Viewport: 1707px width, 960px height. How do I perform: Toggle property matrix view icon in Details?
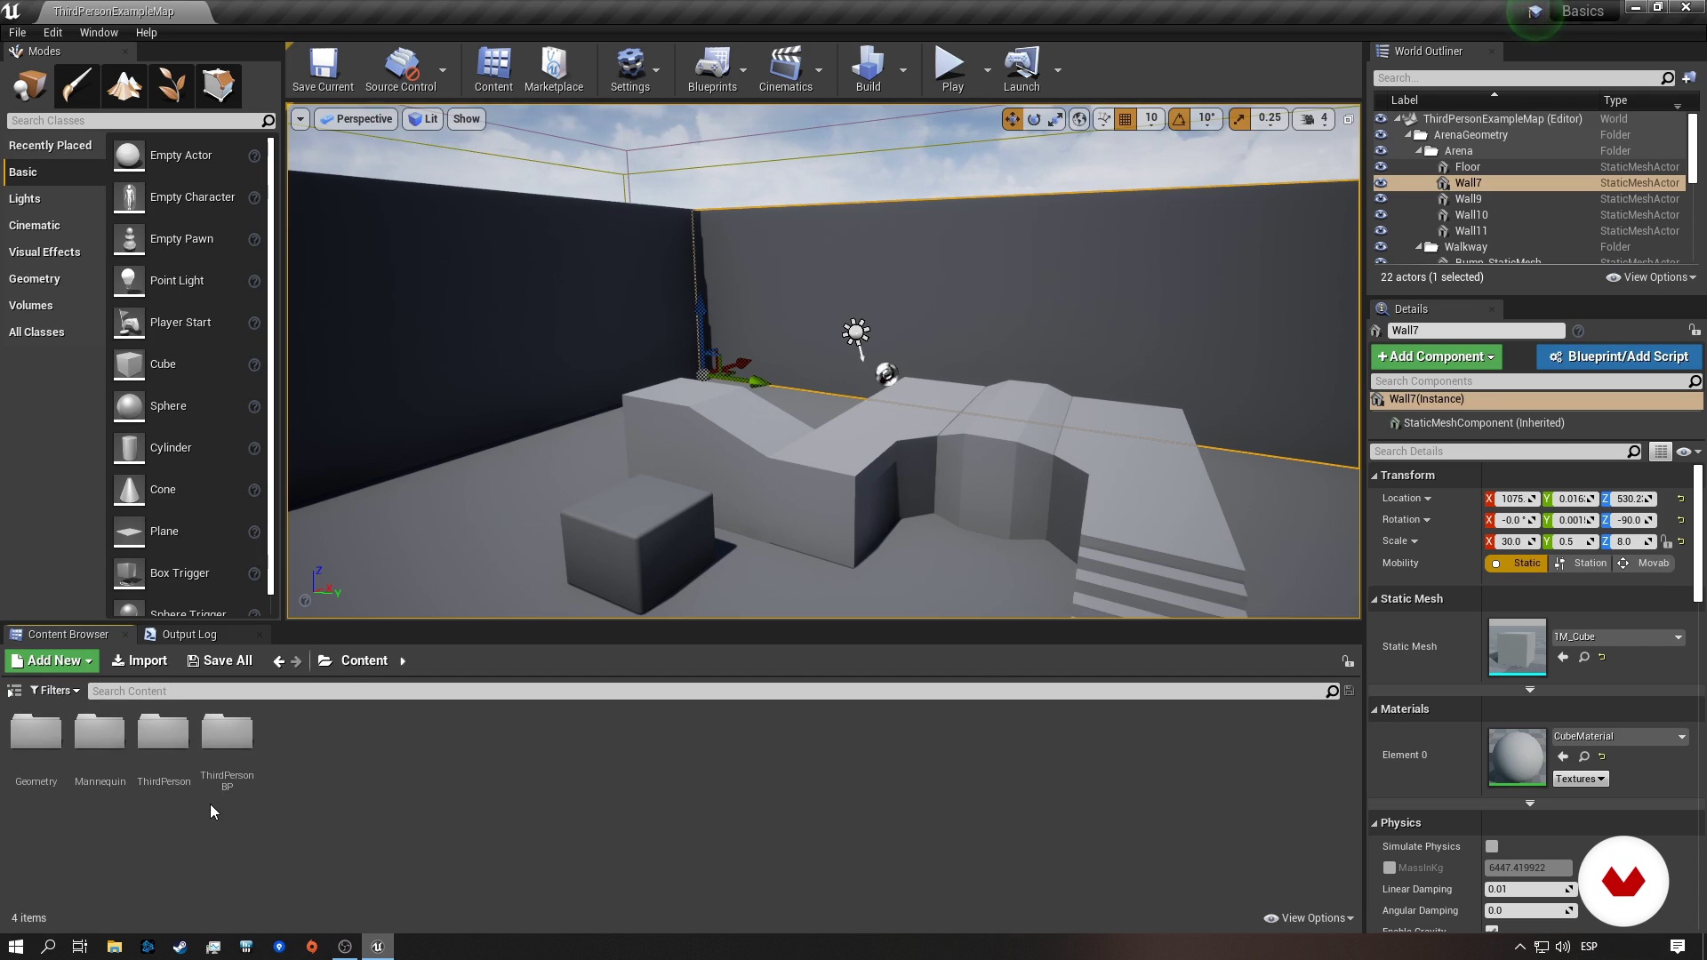pos(1660,452)
